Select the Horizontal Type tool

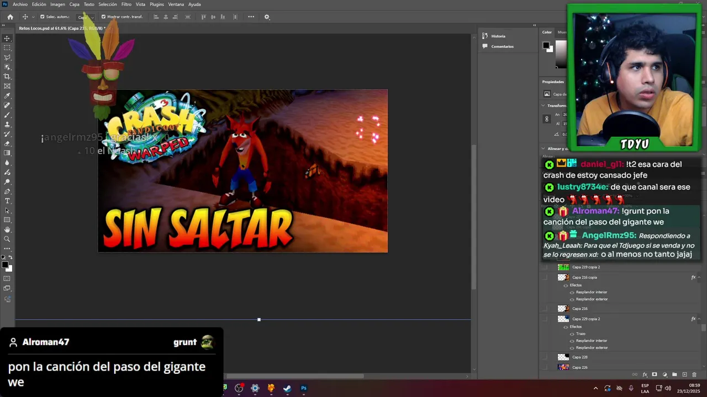pyautogui.click(x=7, y=201)
